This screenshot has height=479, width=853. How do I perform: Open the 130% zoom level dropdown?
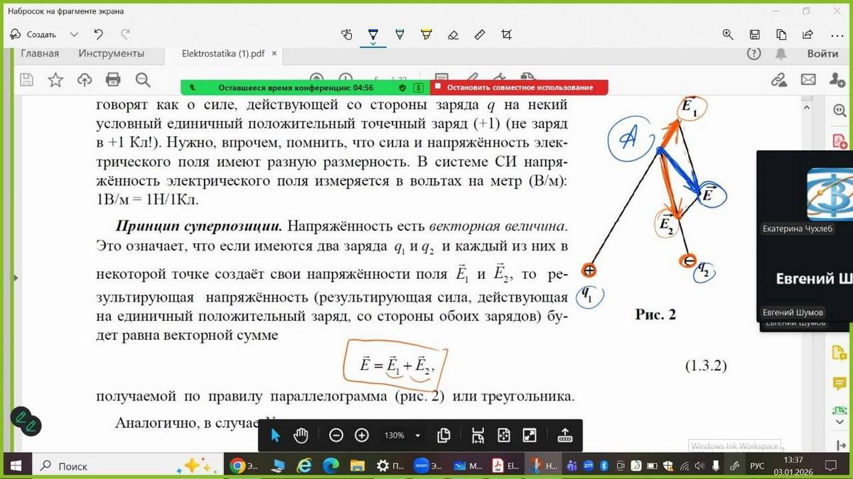(417, 436)
